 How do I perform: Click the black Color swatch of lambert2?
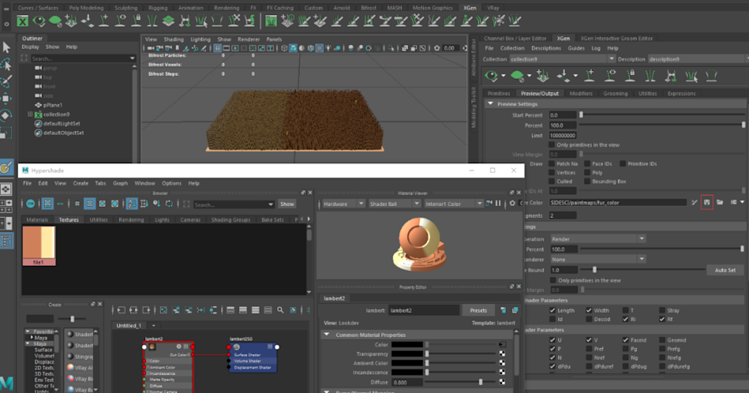click(x=407, y=344)
